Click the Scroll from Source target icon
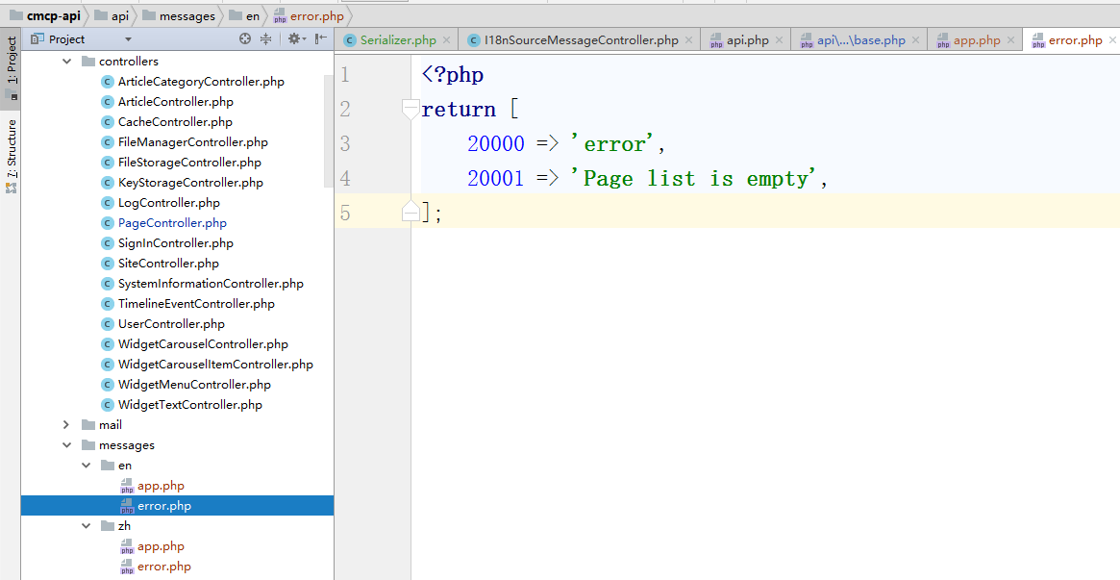Viewport: 1120px width, 580px height. pyautogui.click(x=245, y=39)
